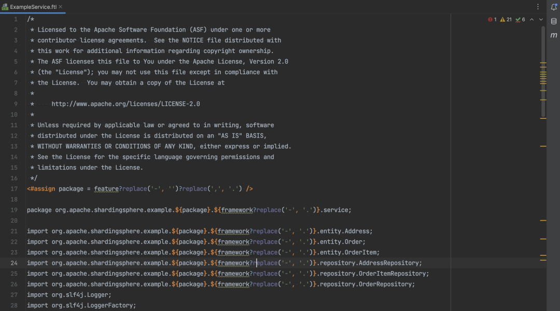Click 'feature' variable on line 17
The image size is (560, 311).
point(106,189)
